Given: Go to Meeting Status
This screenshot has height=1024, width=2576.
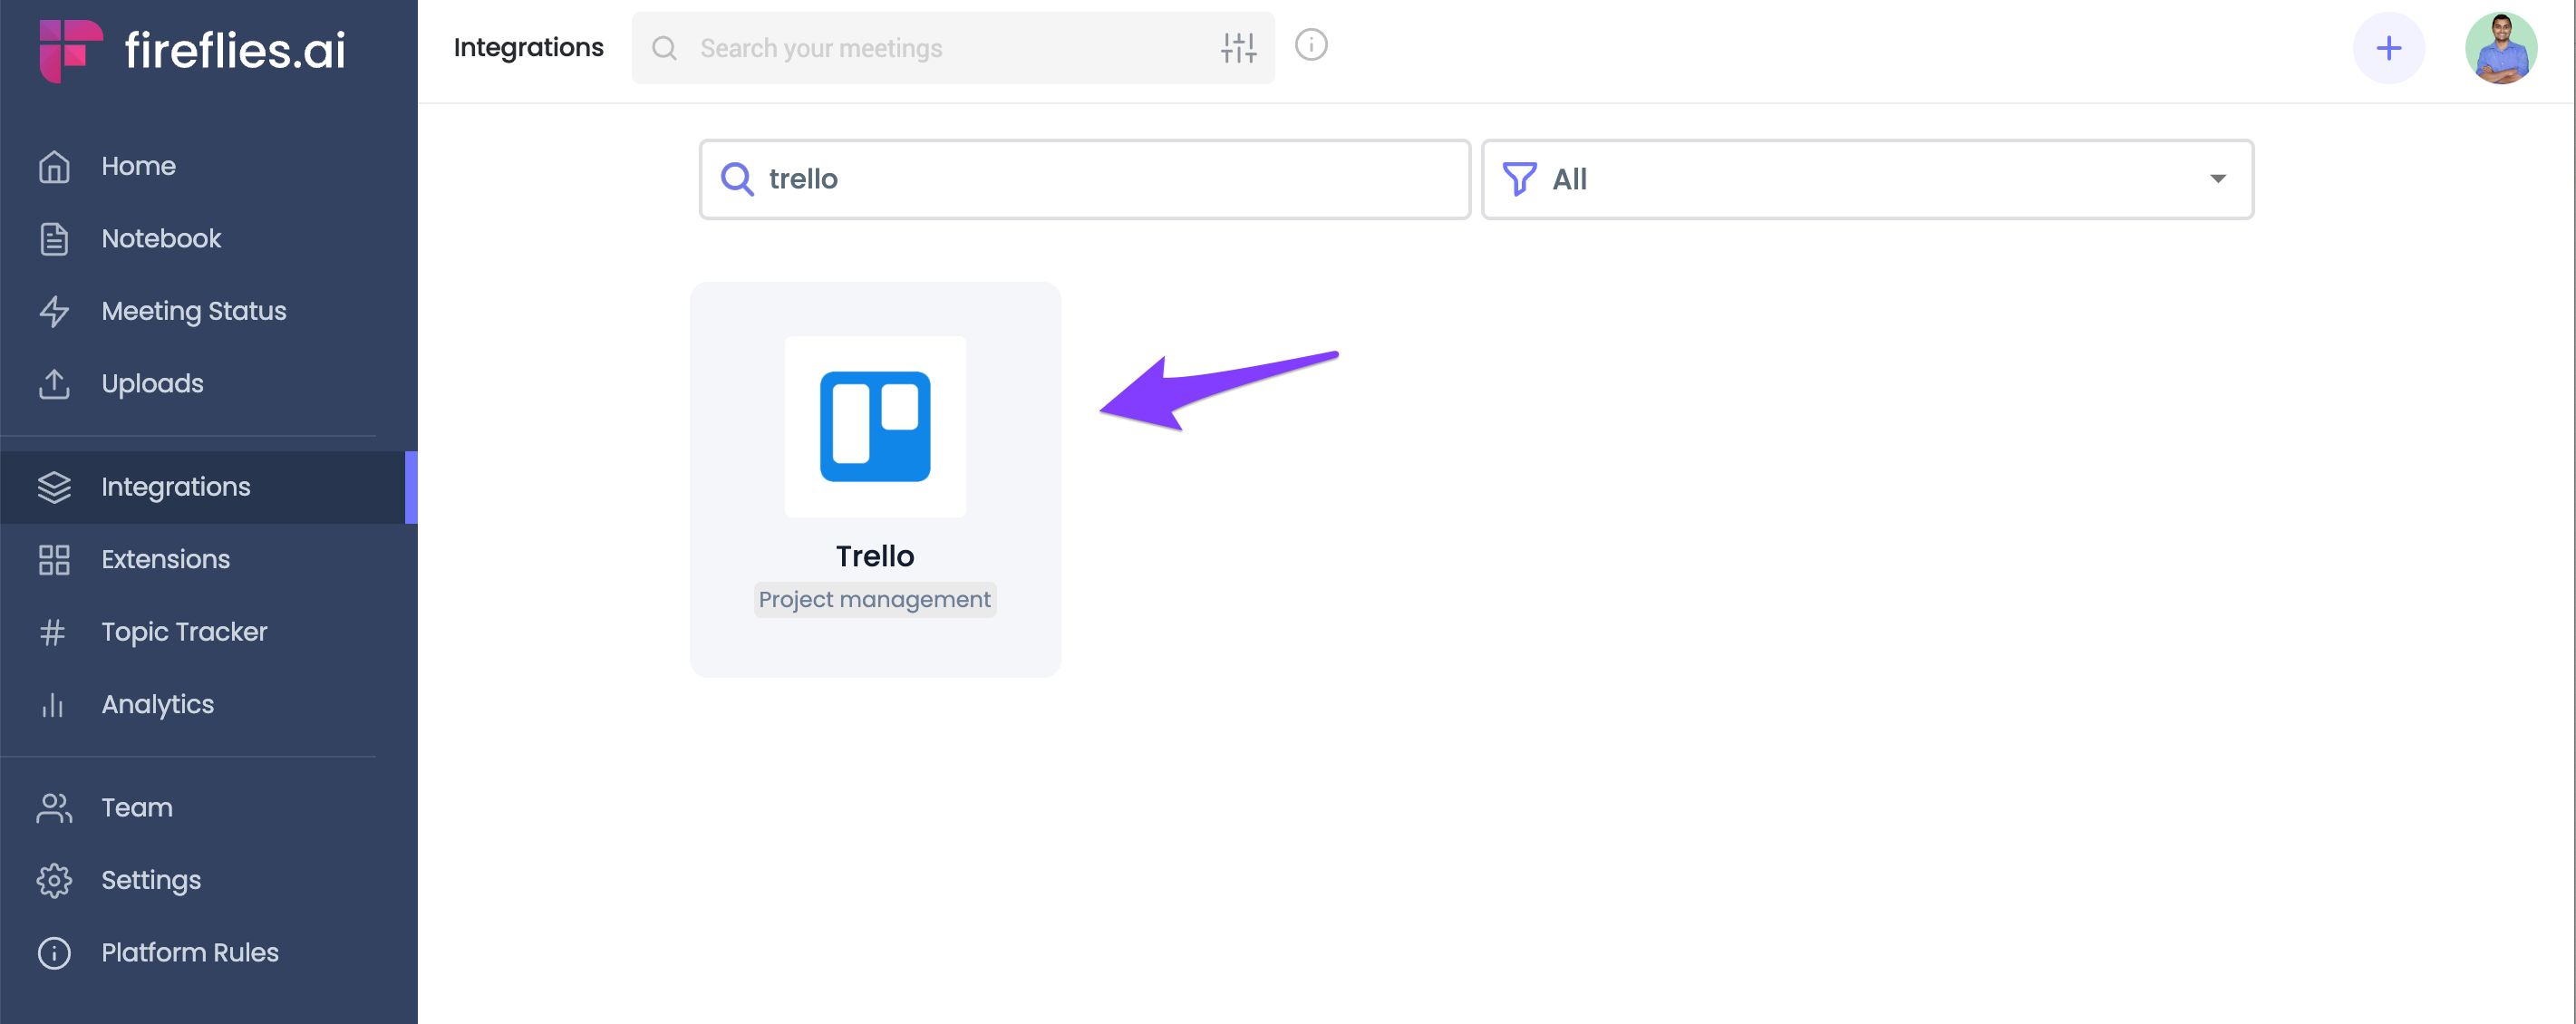Looking at the screenshot, I should pyautogui.click(x=194, y=311).
